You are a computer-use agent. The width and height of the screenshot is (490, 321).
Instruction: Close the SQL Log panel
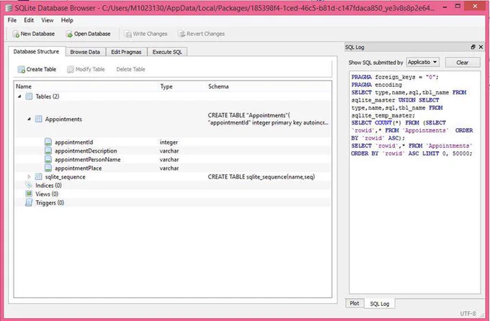tap(481, 47)
